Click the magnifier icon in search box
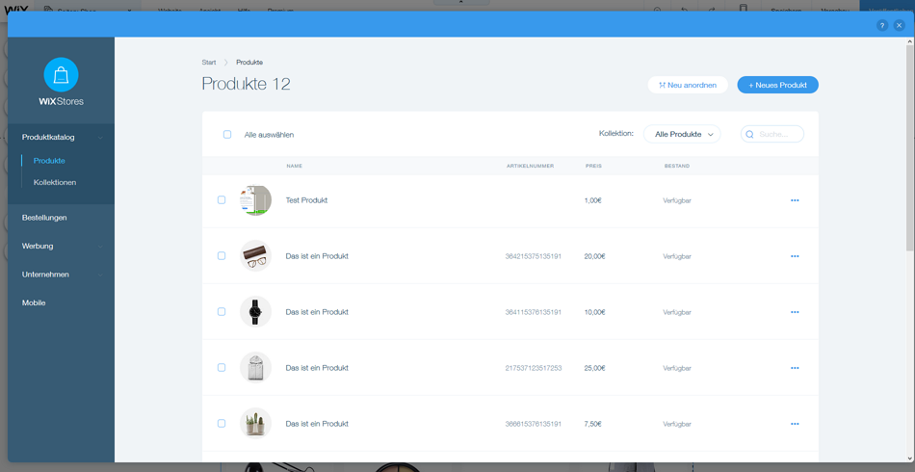Screen dimensions: 915x472 pos(750,135)
